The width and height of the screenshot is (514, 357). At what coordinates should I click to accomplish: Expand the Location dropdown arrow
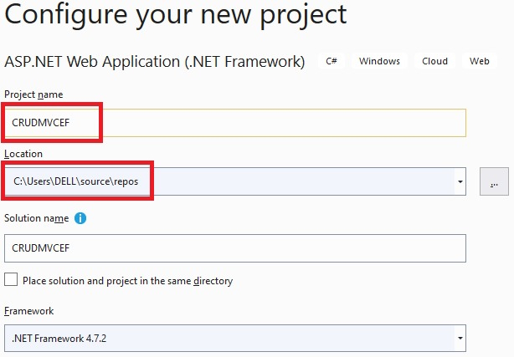(x=460, y=181)
